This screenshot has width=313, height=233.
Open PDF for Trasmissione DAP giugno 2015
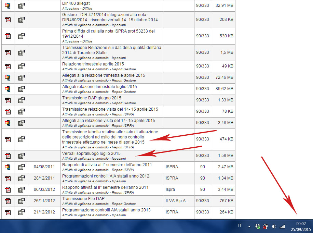[x=8, y=100]
